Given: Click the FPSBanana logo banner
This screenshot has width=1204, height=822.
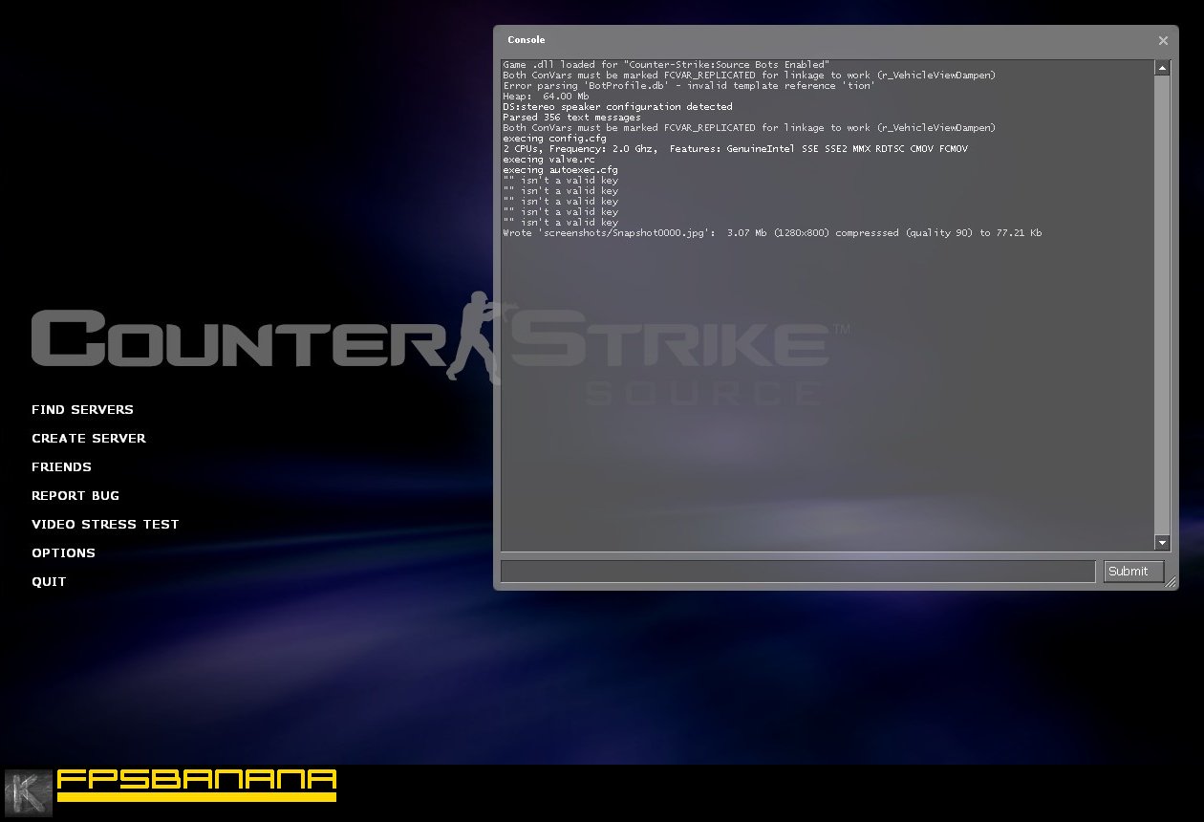Looking at the screenshot, I should 196,784.
